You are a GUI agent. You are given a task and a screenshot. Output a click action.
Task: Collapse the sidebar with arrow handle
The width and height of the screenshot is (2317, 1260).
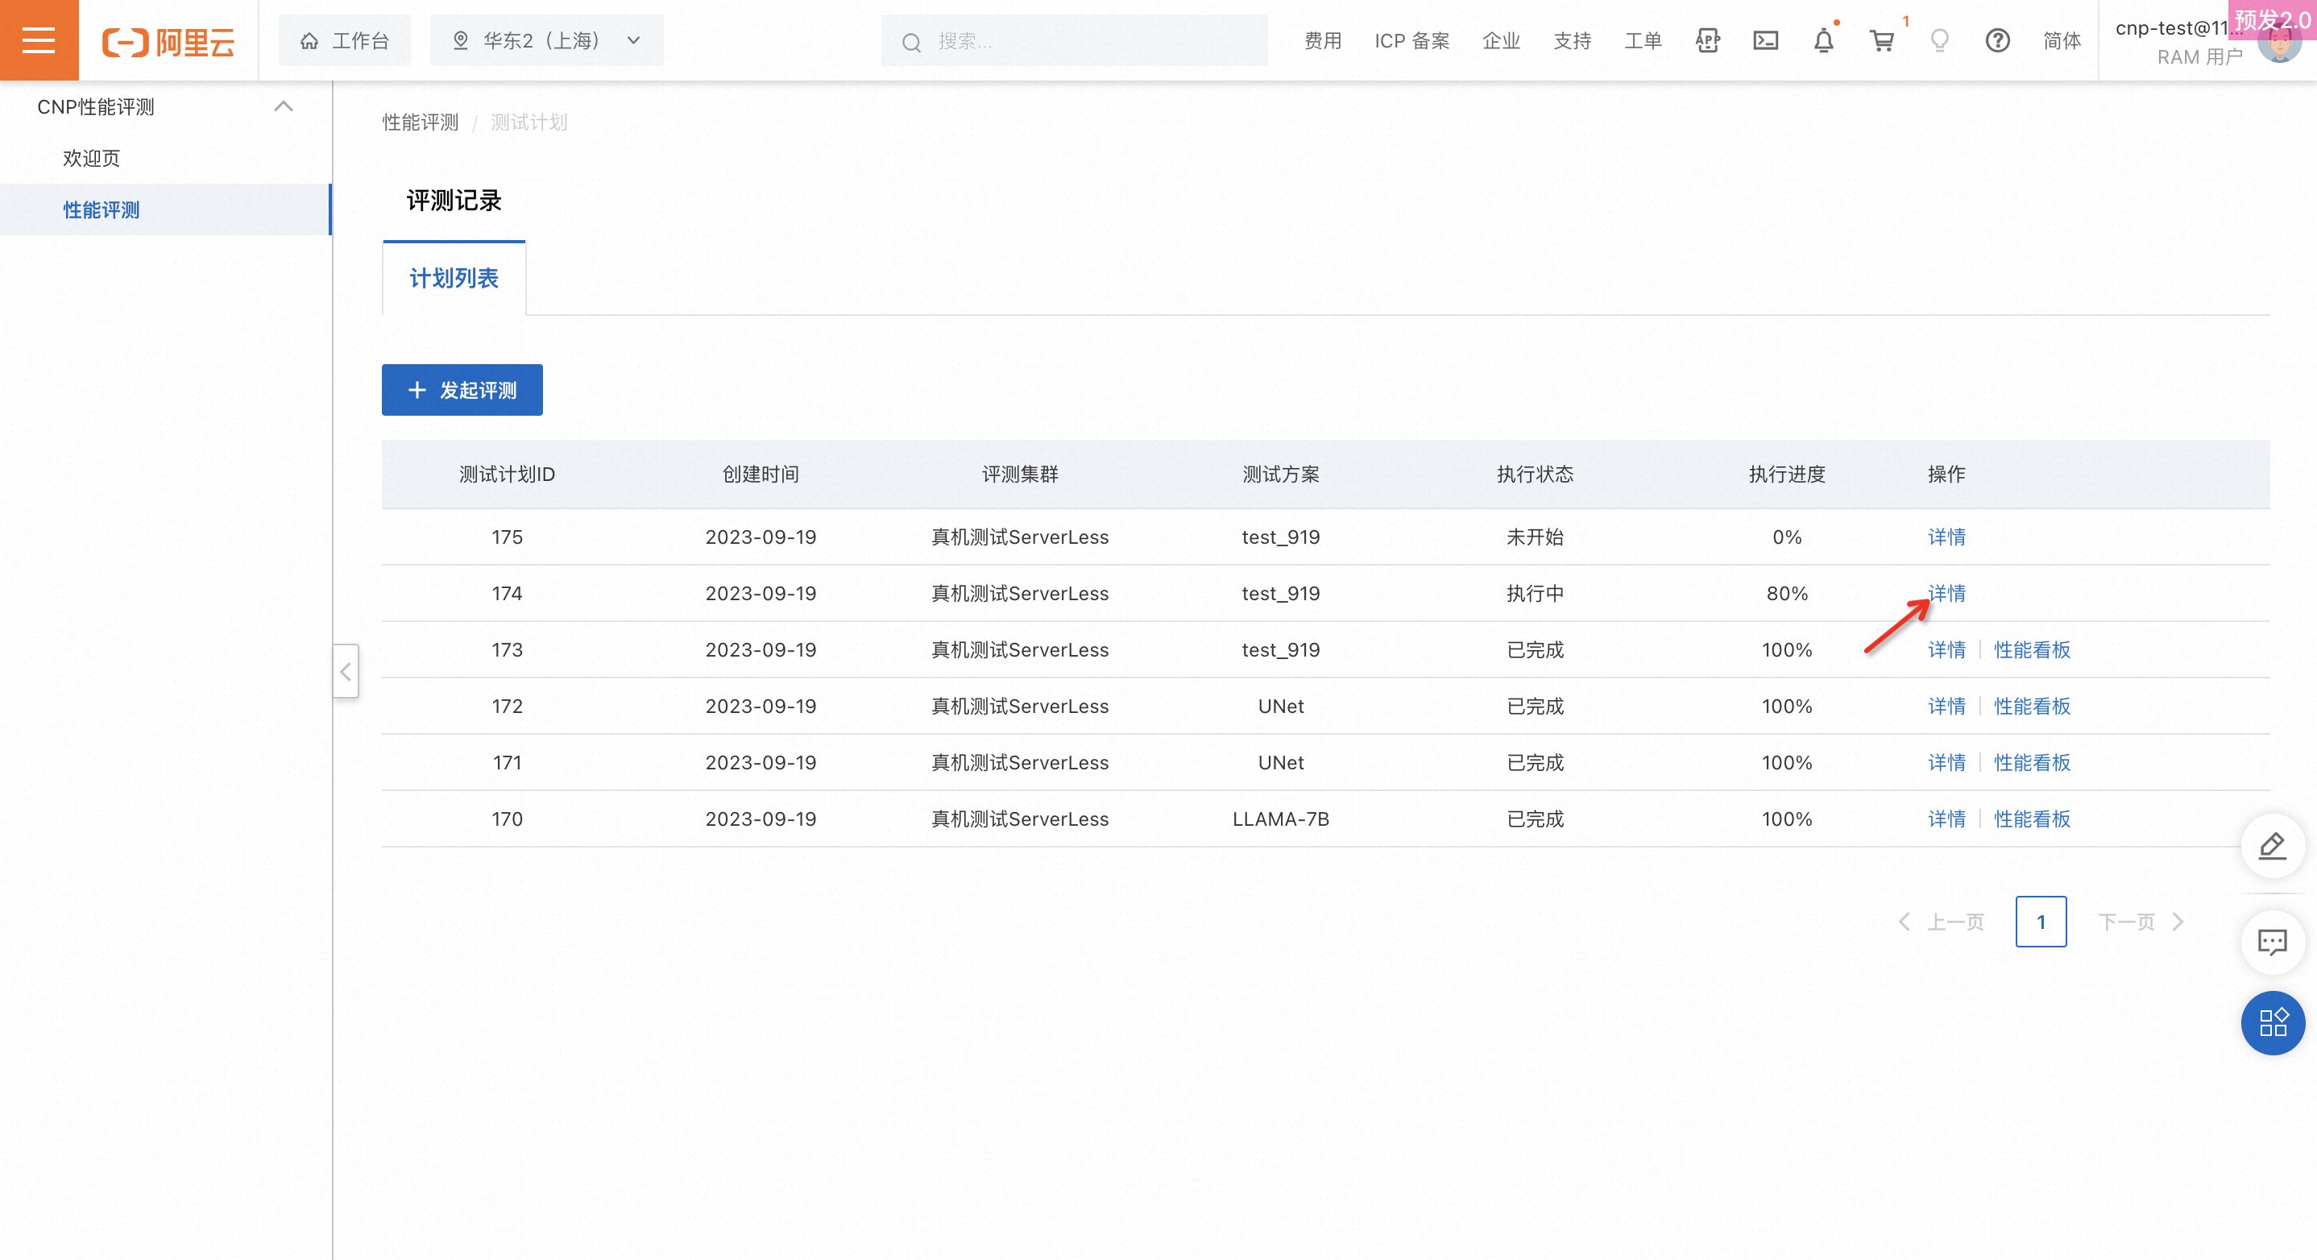(346, 671)
